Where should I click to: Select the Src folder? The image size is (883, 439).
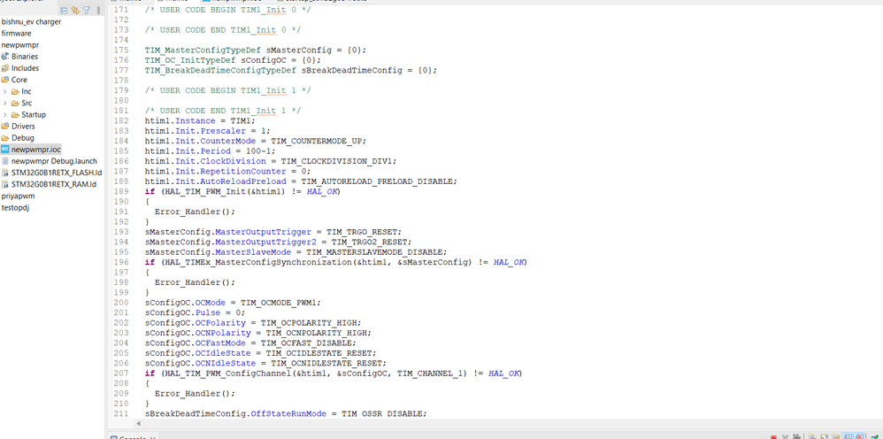point(27,104)
